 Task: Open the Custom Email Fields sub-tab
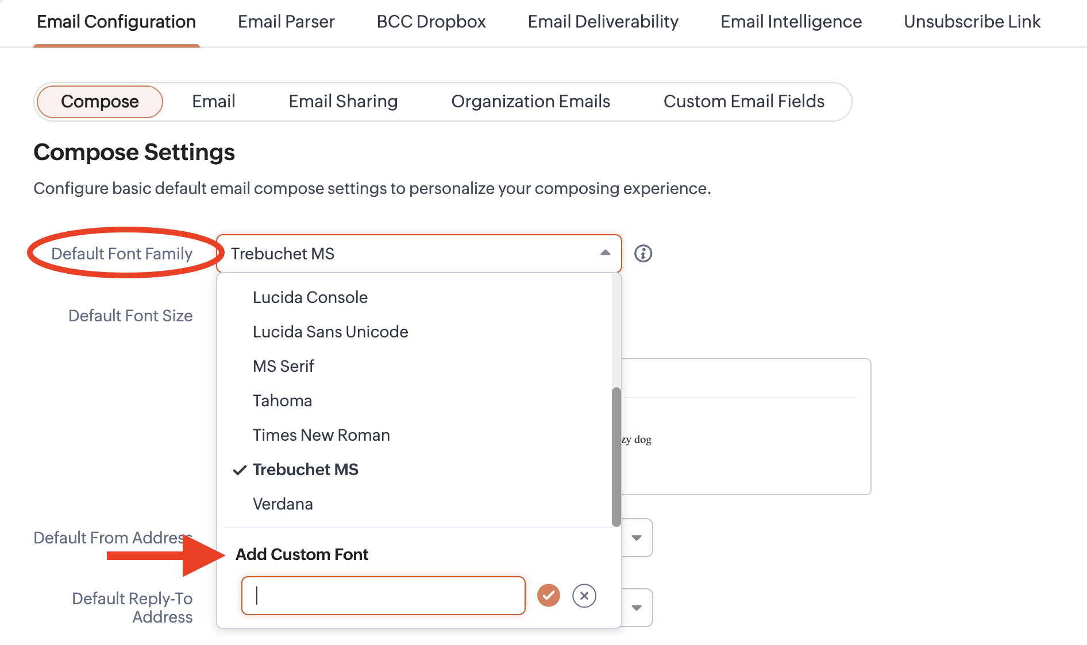pyautogui.click(x=743, y=102)
